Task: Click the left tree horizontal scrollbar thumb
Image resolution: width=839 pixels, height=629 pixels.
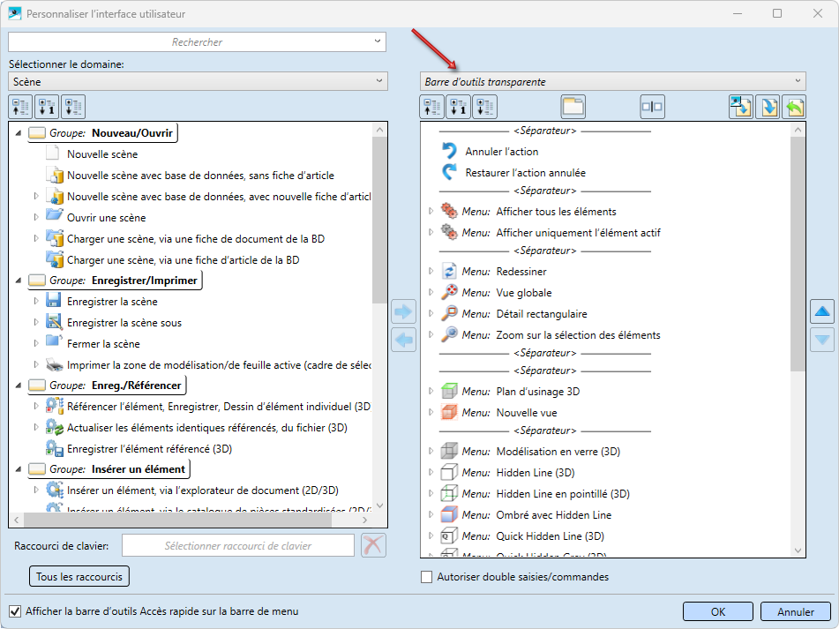Action: click(x=177, y=520)
